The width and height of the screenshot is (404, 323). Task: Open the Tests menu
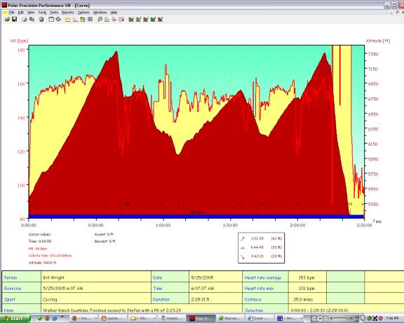[54, 13]
